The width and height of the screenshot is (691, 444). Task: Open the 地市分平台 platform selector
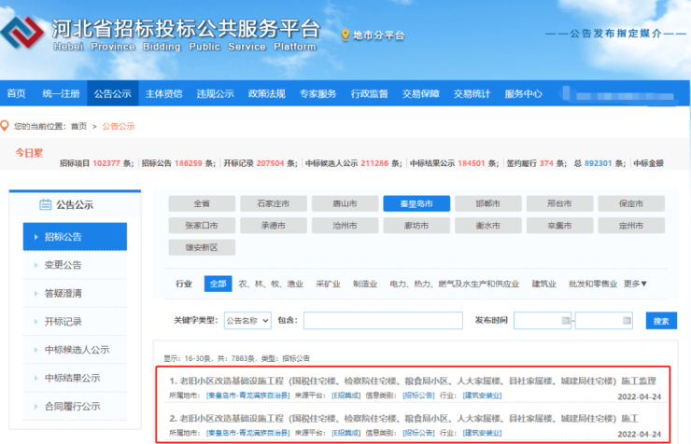[378, 35]
